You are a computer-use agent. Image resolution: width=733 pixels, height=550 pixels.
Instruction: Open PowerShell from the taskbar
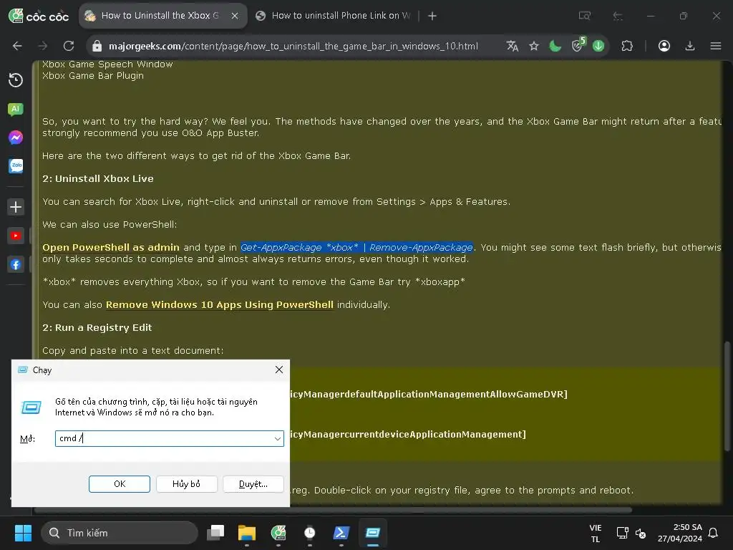pos(341,533)
